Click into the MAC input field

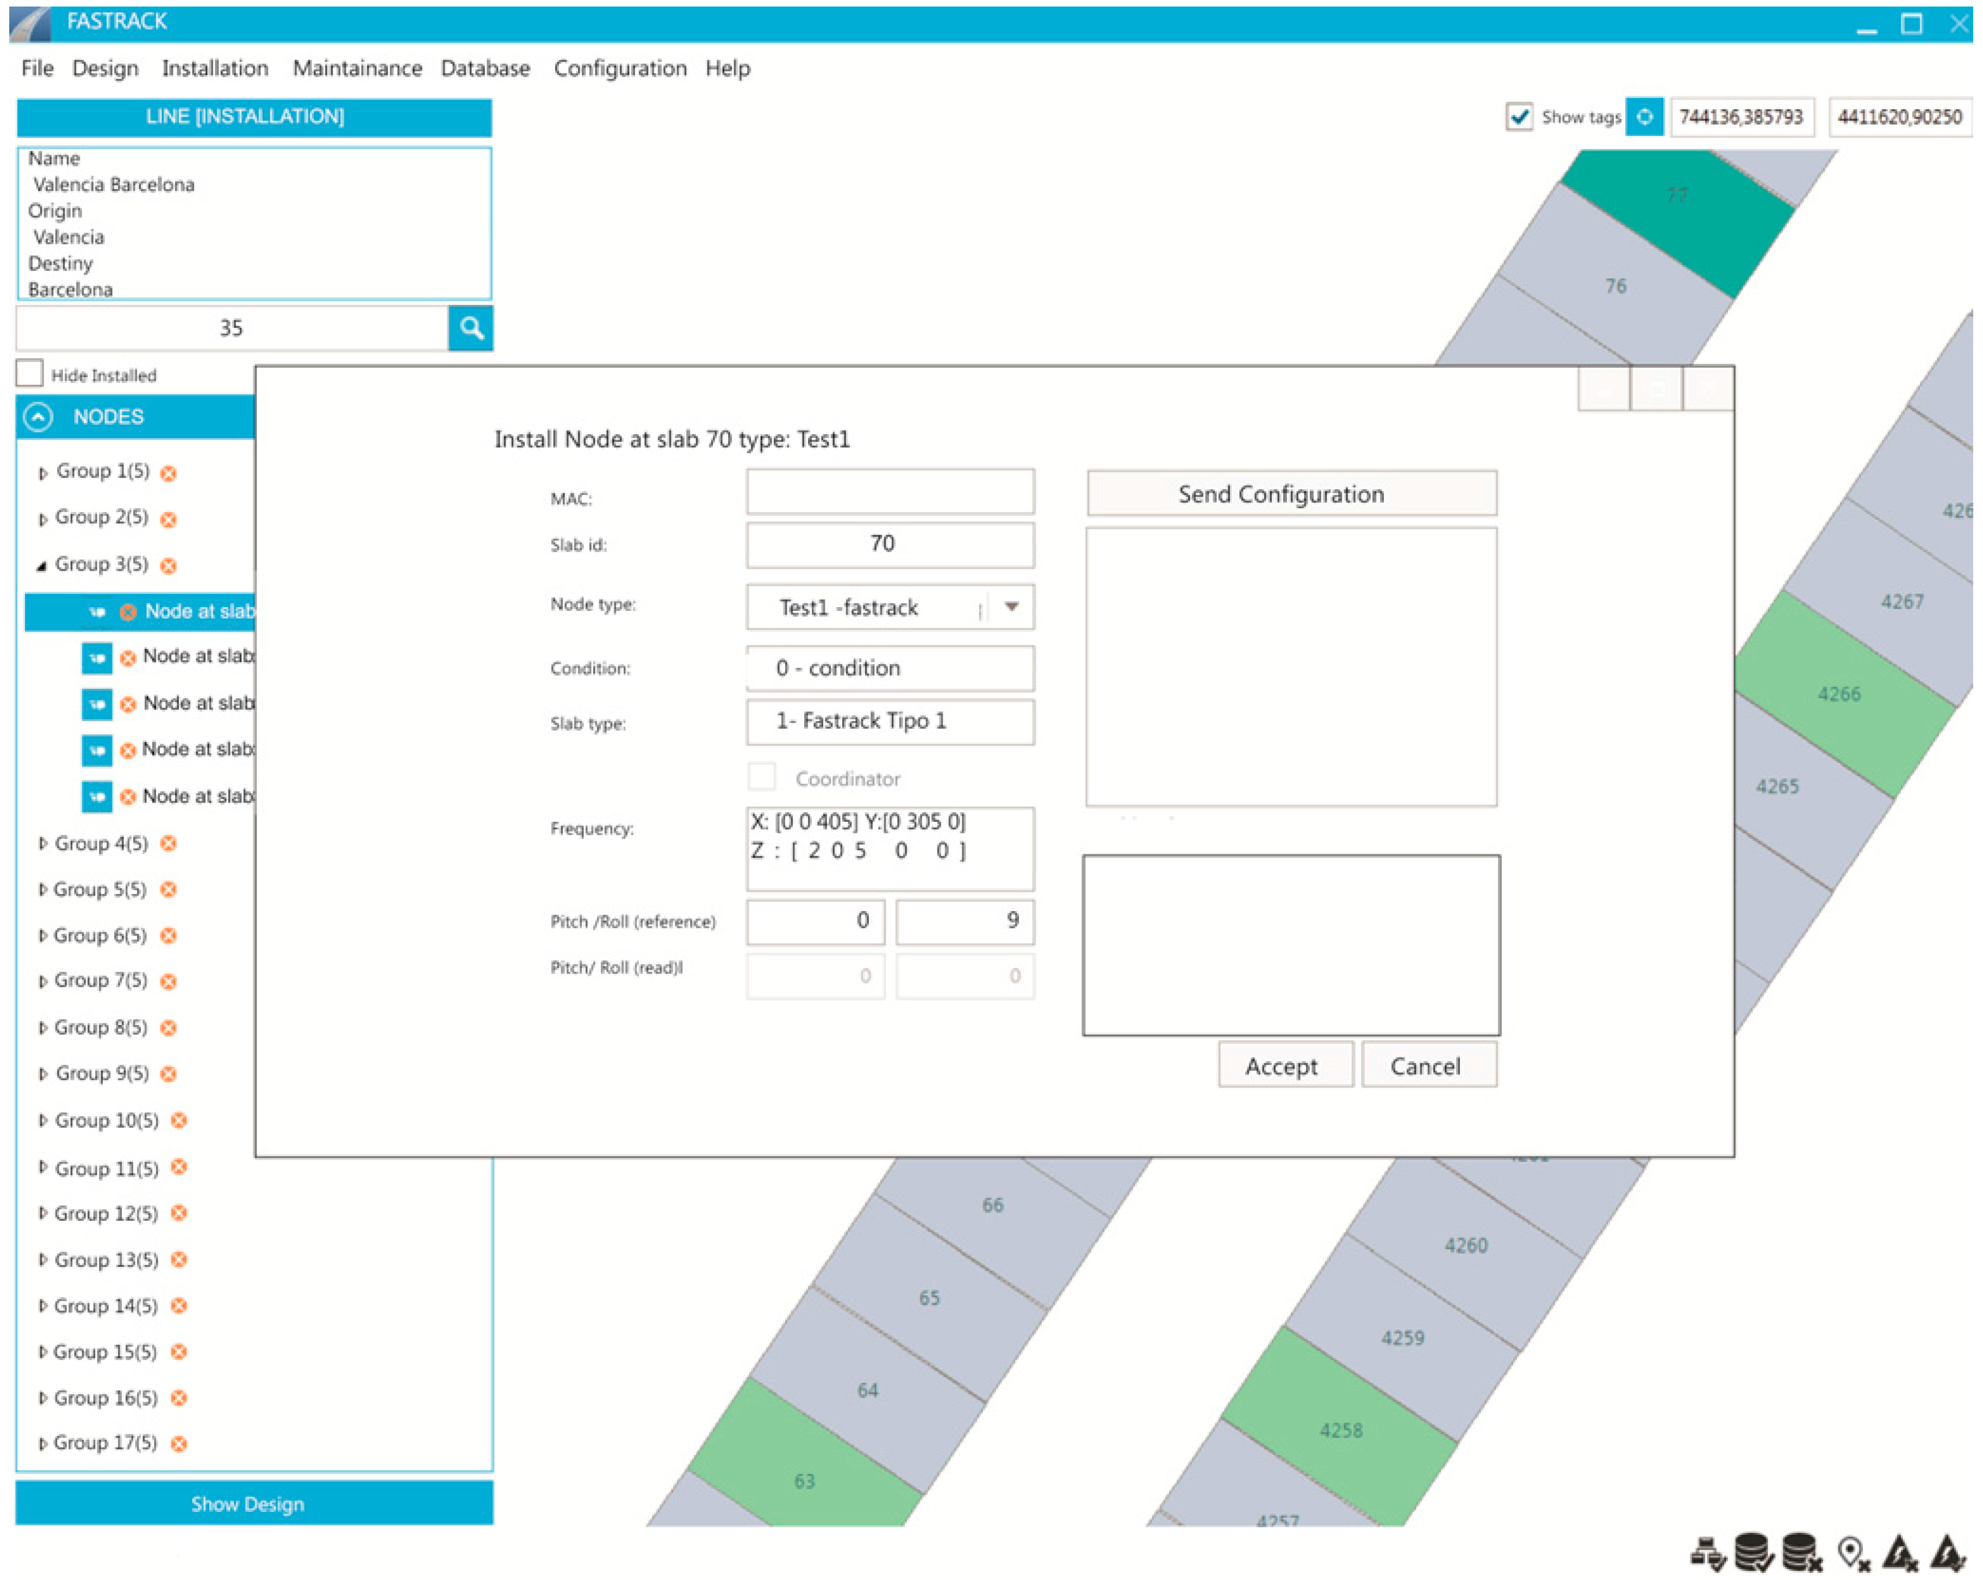click(890, 492)
